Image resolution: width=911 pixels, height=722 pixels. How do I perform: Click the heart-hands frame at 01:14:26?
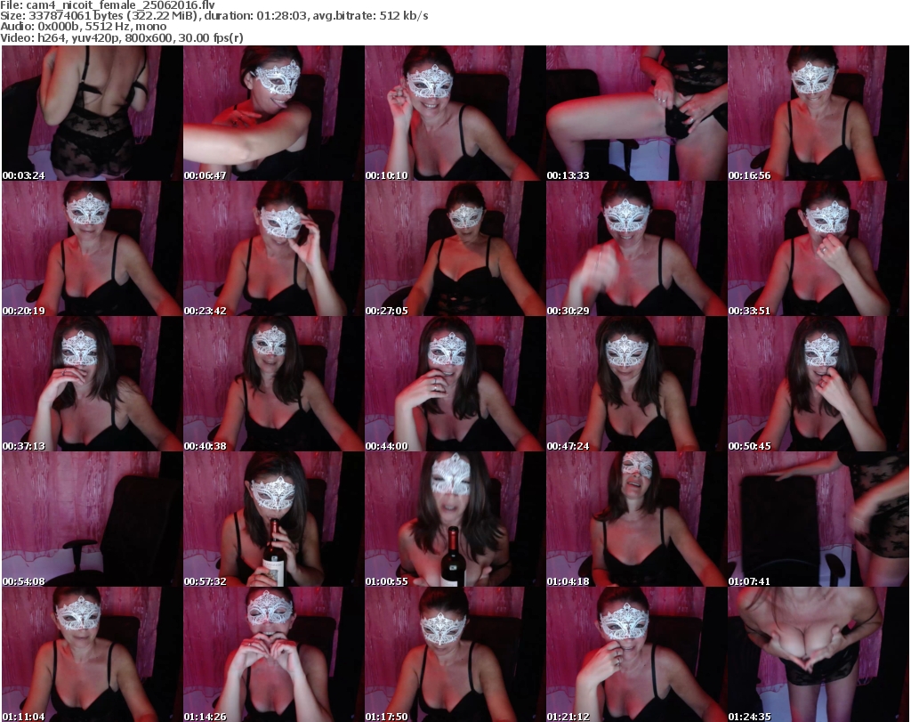click(274, 654)
